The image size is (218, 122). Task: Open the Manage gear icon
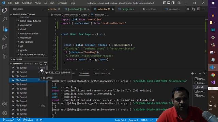[x=4, y=113]
